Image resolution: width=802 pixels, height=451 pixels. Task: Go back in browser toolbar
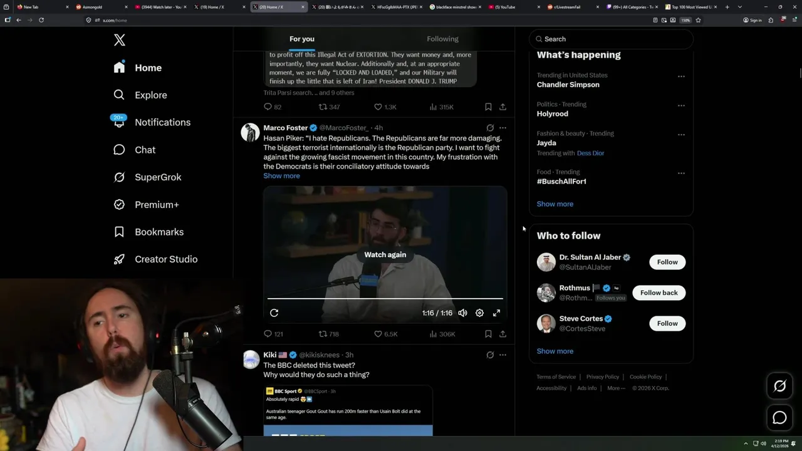click(19, 20)
